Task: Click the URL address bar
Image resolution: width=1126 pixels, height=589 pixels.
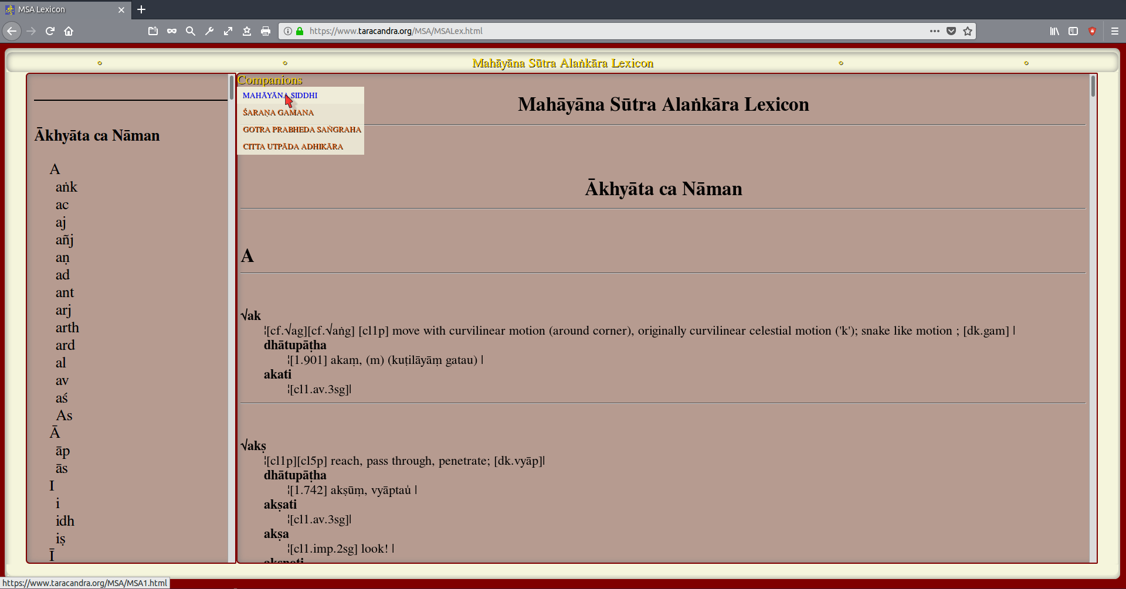Action: pyautogui.click(x=586, y=31)
